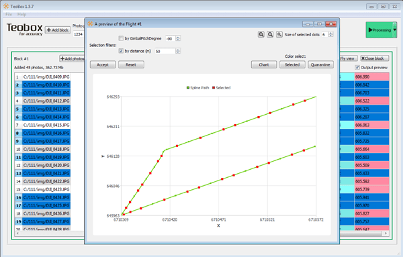The width and height of the screenshot is (403, 257).
Task: Click the 606.990 value cell
Action: (371, 76)
